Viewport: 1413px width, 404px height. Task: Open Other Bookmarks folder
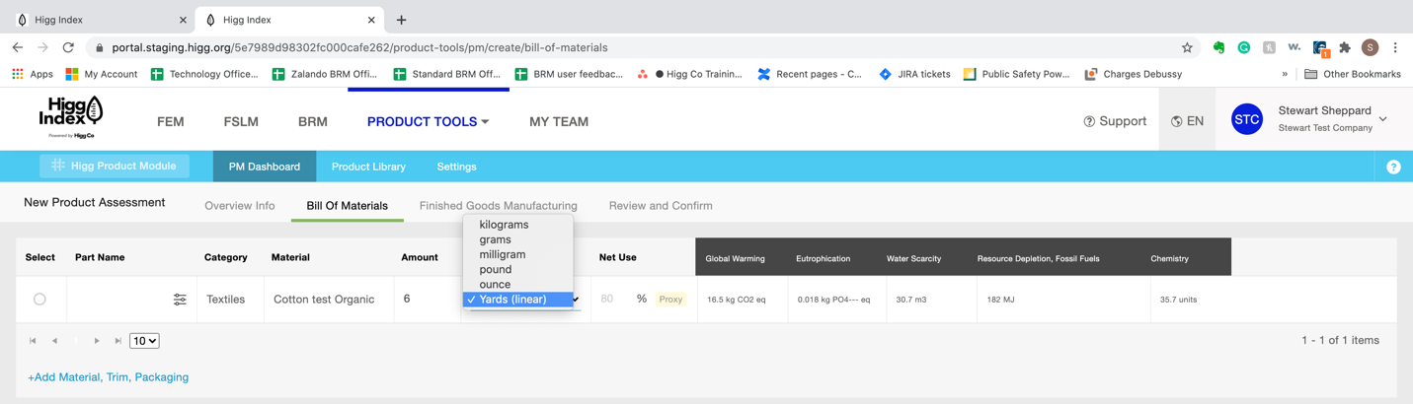point(1353,74)
